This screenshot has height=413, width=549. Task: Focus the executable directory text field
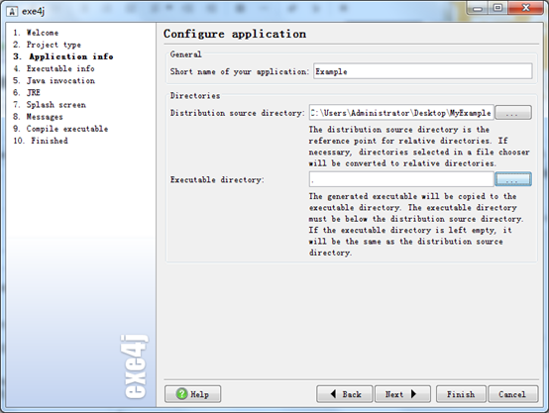[401, 179]
